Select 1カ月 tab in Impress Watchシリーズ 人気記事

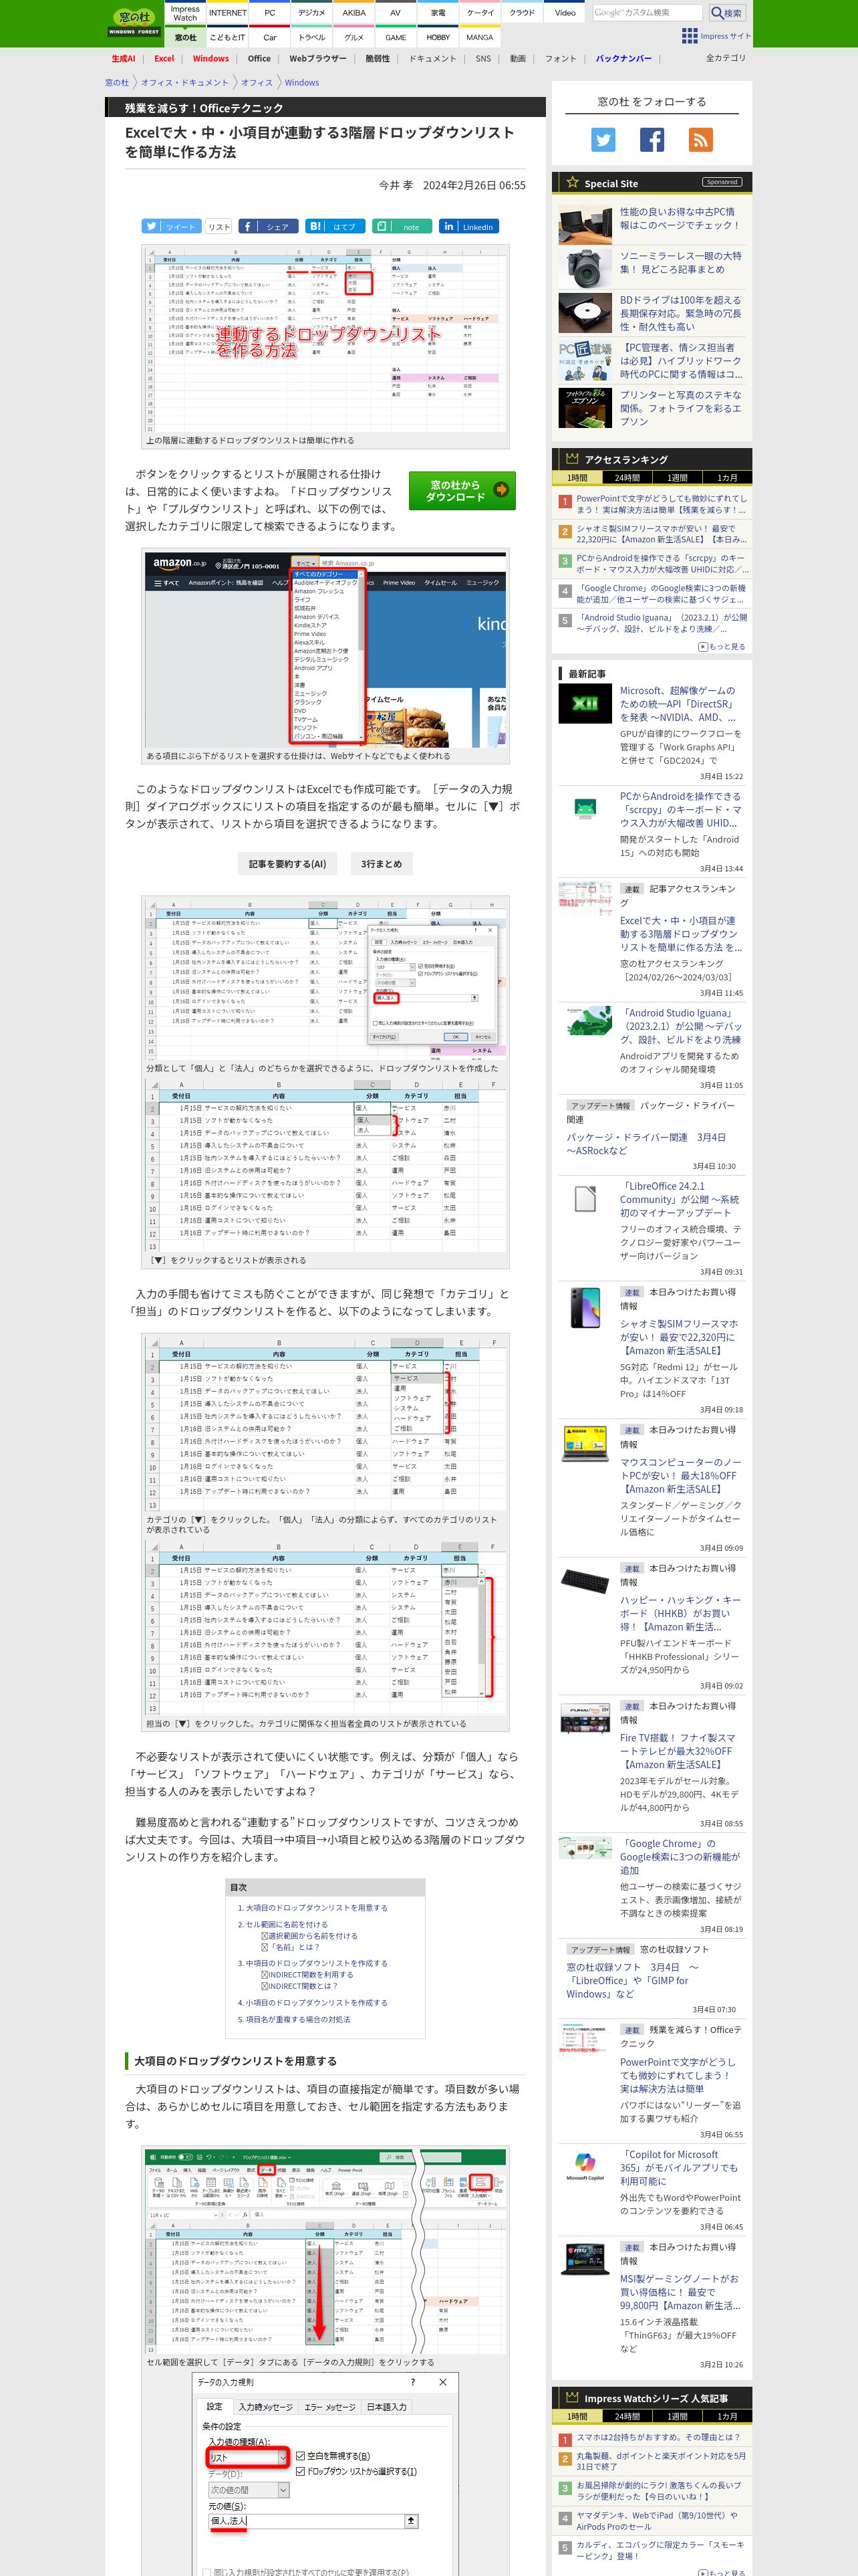click(727, 2417)
